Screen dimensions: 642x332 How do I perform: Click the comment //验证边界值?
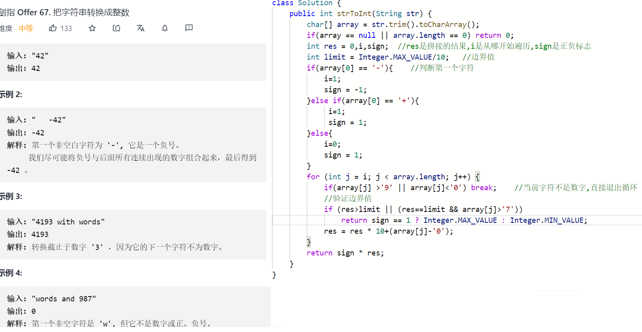pos(348,199)
